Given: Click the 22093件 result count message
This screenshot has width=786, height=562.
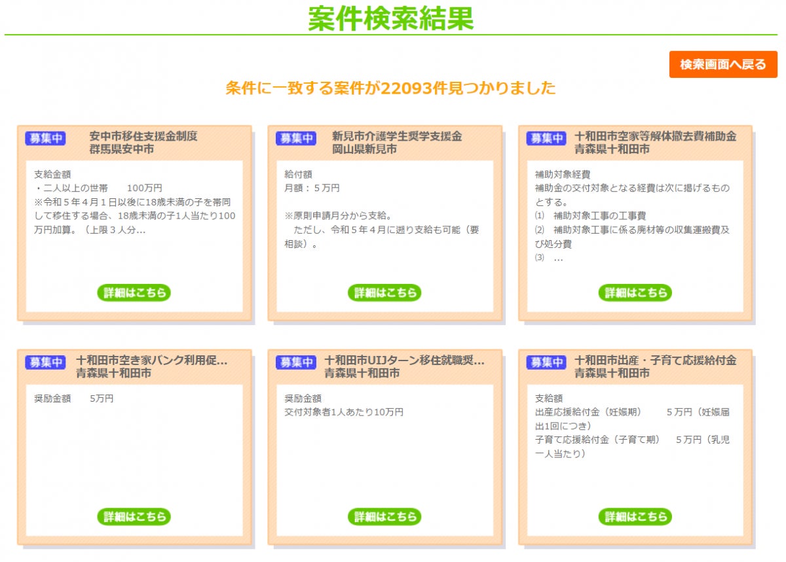Looking at the screenshot, I should (x=391, y=88).
